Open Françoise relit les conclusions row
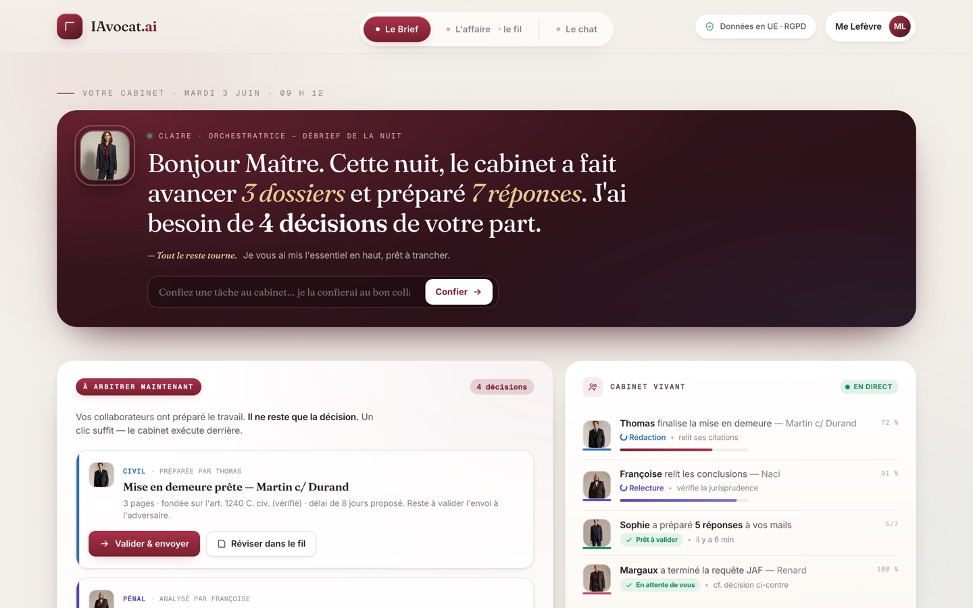The width and height of the screenshot is (973, 608). pyautogui.click(x=741, y=486)
